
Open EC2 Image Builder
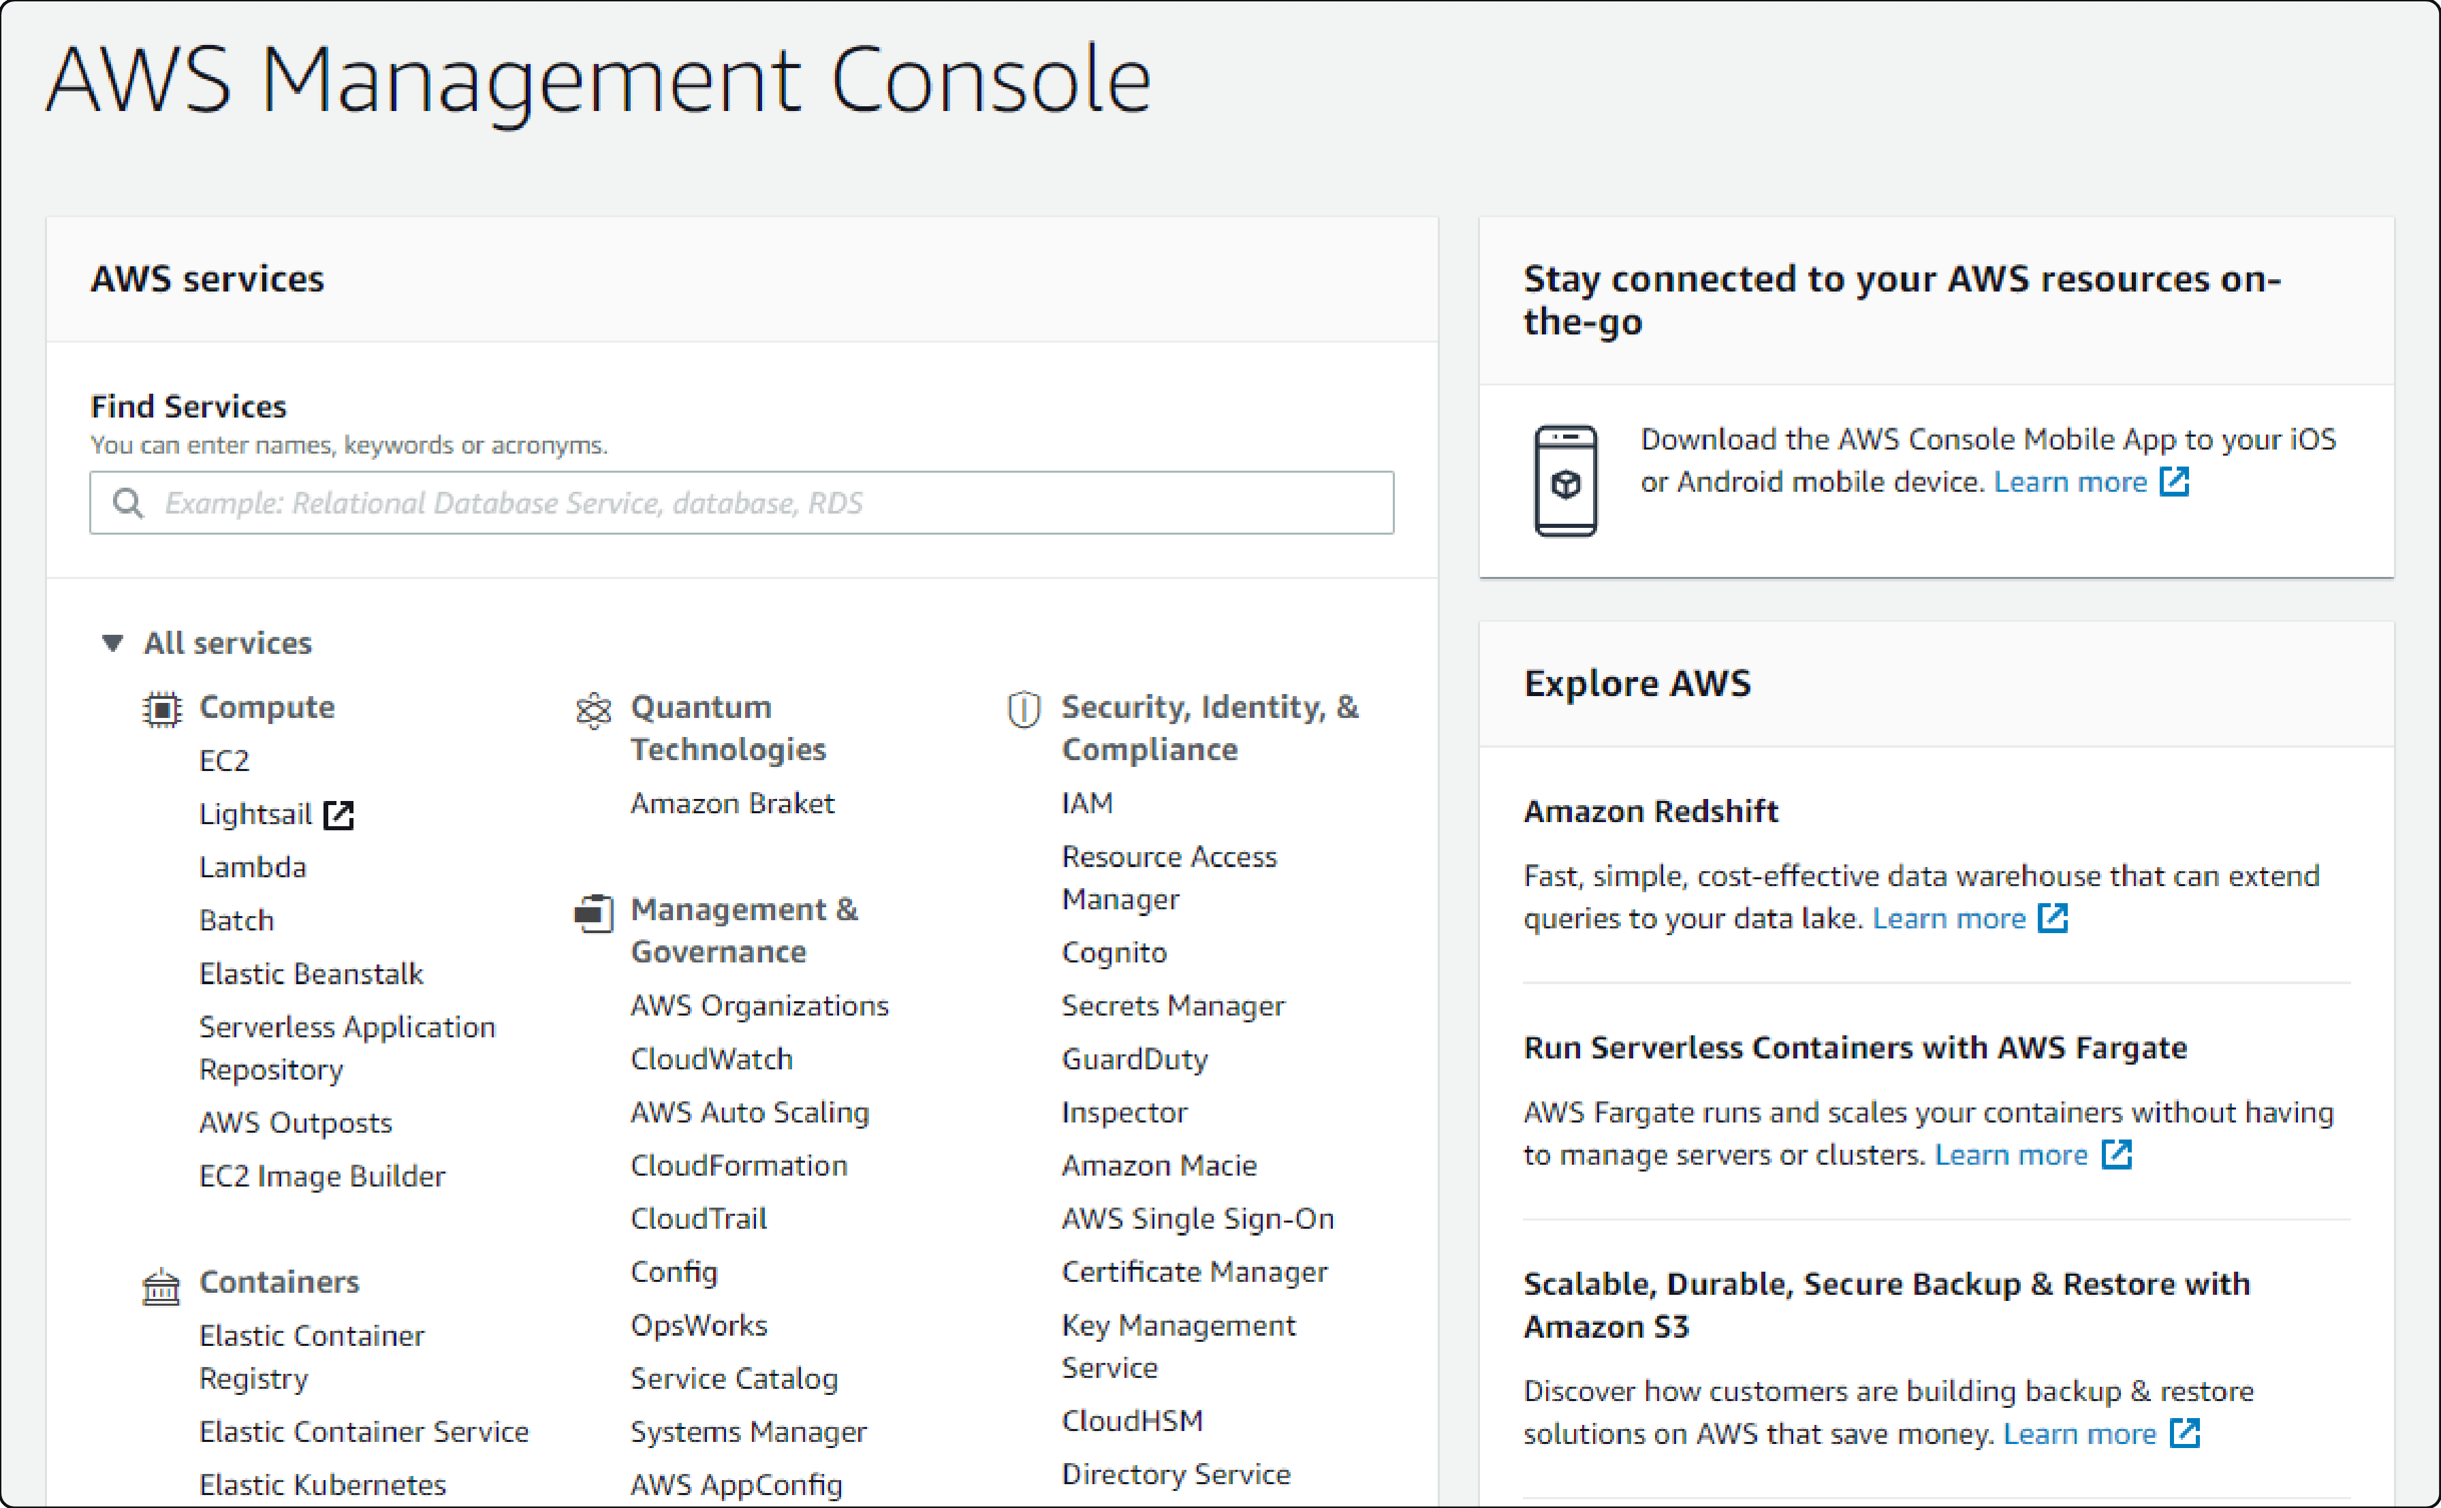[x=322, y=1176]
